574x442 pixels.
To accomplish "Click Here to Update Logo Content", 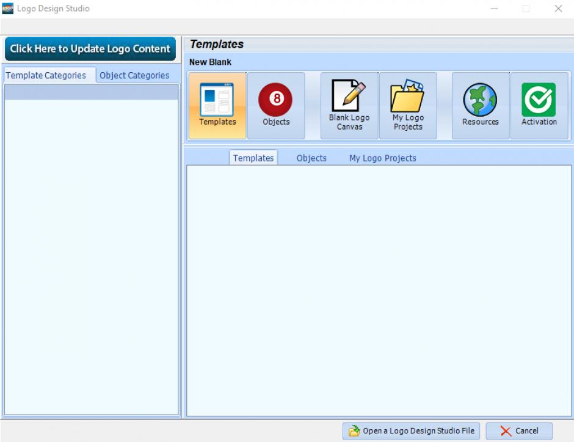I will [x=90, y=49].
